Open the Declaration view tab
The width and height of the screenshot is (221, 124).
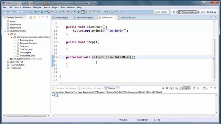click(85, 88)
